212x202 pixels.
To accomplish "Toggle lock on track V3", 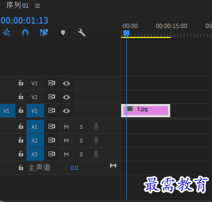I will pyautogui.click(x=21, y=83).
